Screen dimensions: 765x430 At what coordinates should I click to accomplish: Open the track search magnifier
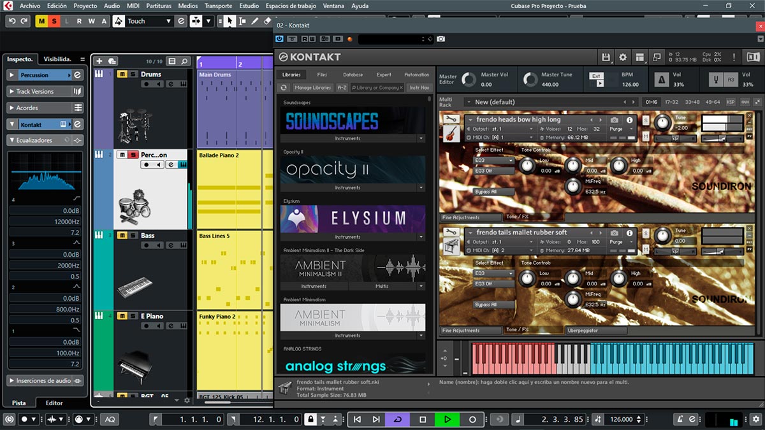click(185, 61)
